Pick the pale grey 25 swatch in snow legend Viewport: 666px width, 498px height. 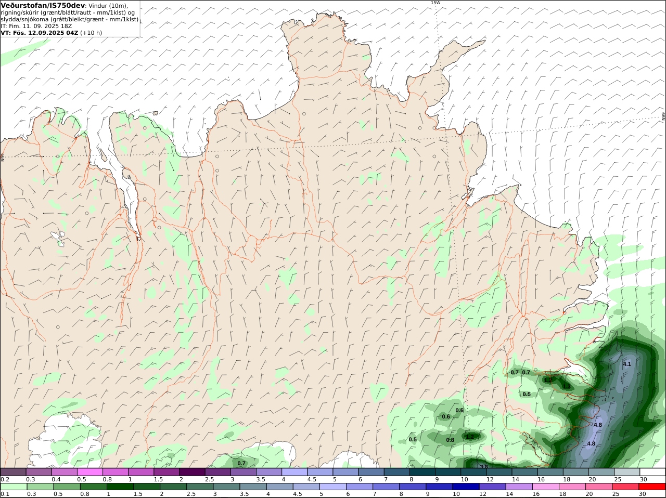(627, 472)
